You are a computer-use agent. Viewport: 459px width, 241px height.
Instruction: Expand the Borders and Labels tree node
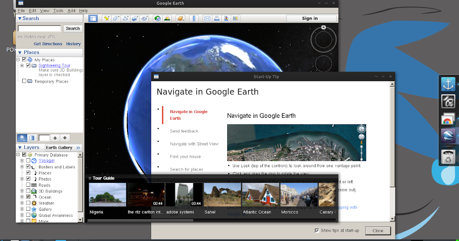click(x=22, y=167)
